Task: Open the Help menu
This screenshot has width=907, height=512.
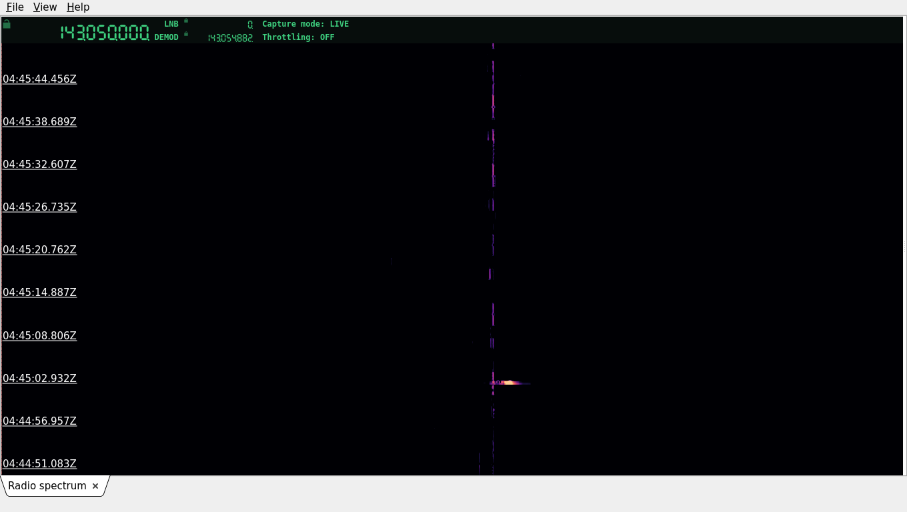Action: [x=78, y=7]
